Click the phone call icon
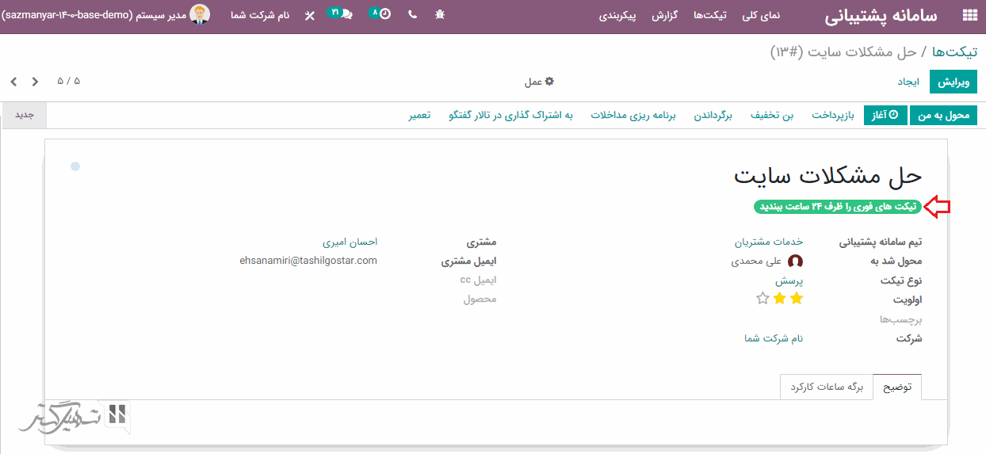This screenshot has height=454, width=986. [x=412, y=15]
